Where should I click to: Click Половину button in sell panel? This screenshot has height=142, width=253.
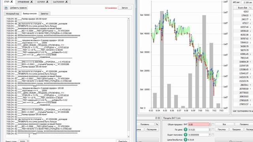click(244, 124)
